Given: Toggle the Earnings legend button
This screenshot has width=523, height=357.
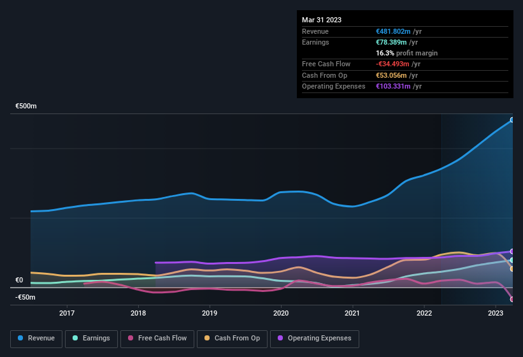Looking at the screenshot, I should (x=91, y=339).
